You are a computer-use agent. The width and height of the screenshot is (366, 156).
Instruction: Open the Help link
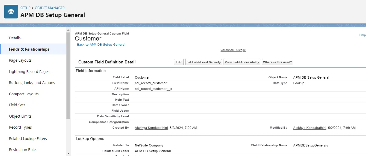pos(362,35)
